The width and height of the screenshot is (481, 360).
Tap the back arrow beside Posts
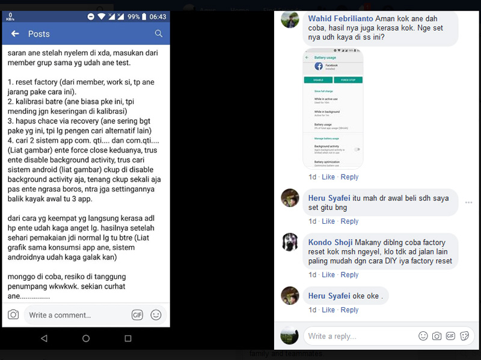[15, 34]
